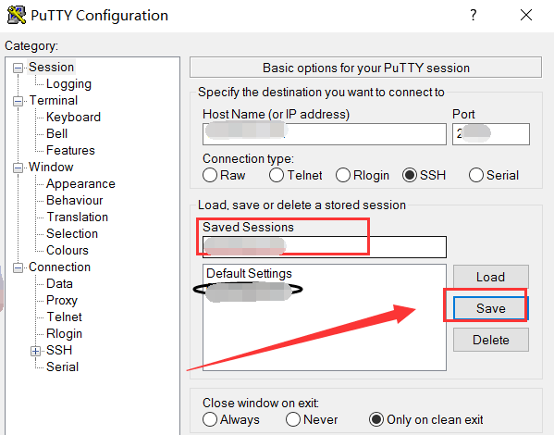Click the PuTTY icon in title bar
This screenshot has width=554, height=435.
click(17, 15)
